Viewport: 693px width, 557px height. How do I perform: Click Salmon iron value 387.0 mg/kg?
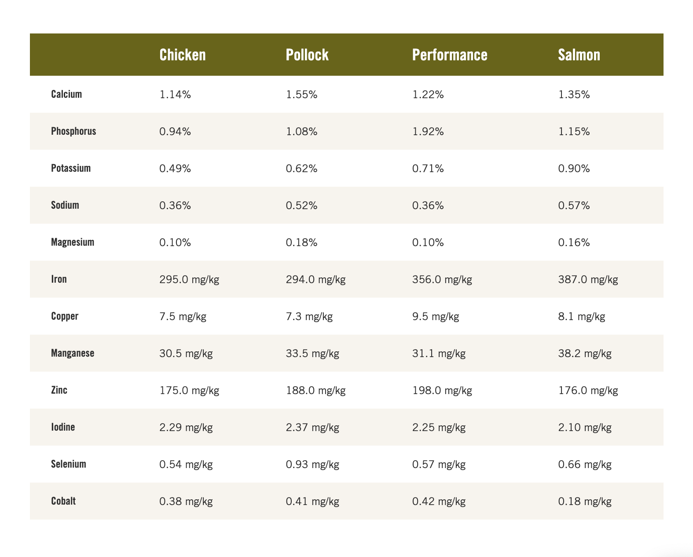coord(588,280)
